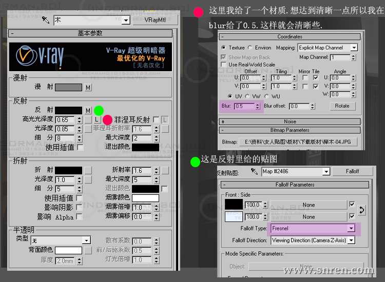Click the light Side falloff color swatch
This screenshot has height=282, width=385.
tap(234, 216)
